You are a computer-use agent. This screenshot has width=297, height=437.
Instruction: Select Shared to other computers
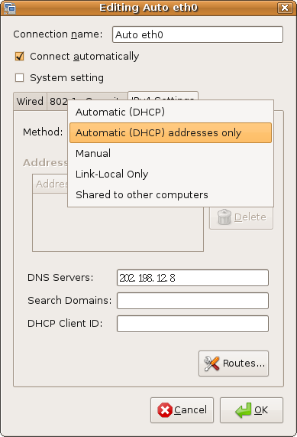pos(170,194)
